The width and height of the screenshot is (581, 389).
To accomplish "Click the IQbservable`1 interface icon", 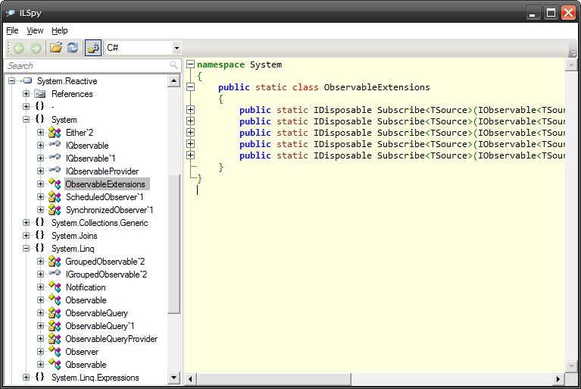I will (x=55, y=157).
